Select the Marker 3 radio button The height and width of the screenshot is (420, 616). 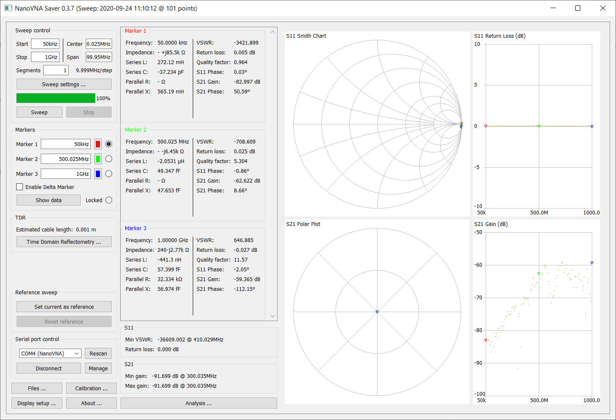109,174
